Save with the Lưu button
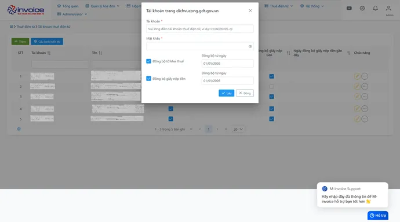Image resolution: width=400 pixels, height=222 pixels. point(226,93)
